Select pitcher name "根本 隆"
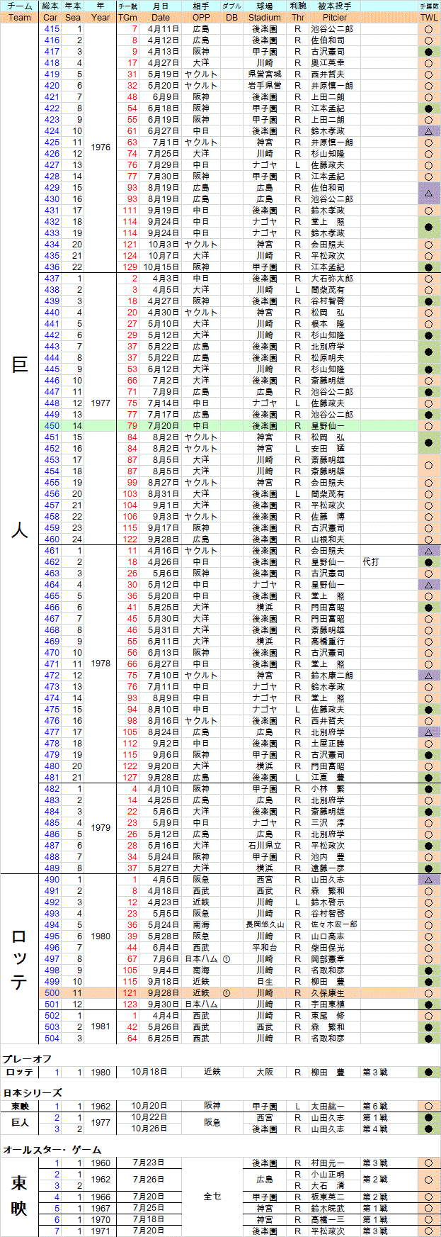 pyautogui.click(x=328, y=324)
